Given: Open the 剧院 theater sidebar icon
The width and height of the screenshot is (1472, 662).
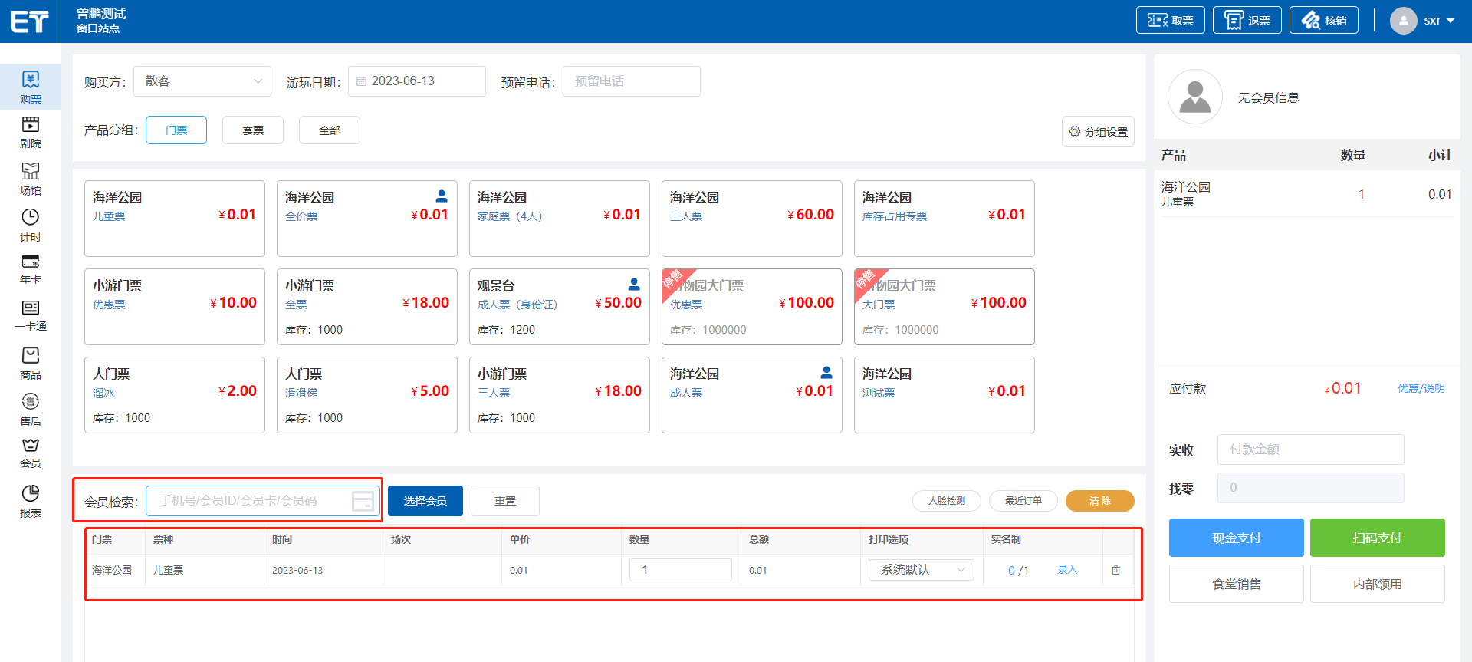Looking at the screenshot, I should 31,125.
